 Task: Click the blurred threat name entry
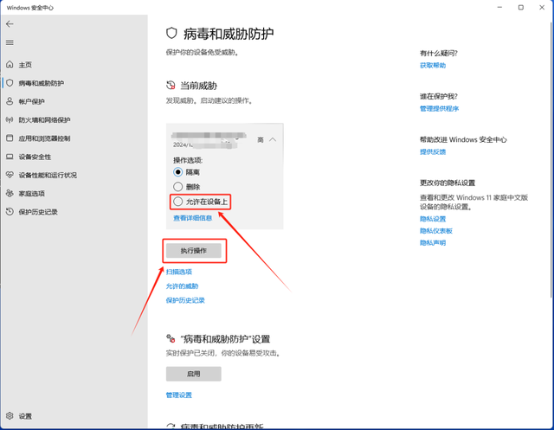click(209, 135)
